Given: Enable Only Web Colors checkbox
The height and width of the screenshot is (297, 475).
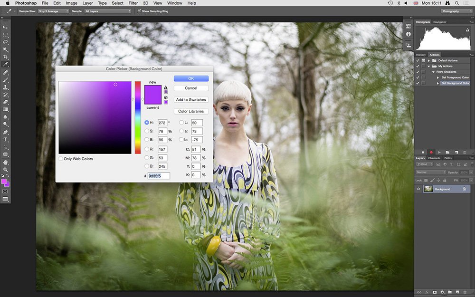Looking at the screenshot, I should (61, 159).
